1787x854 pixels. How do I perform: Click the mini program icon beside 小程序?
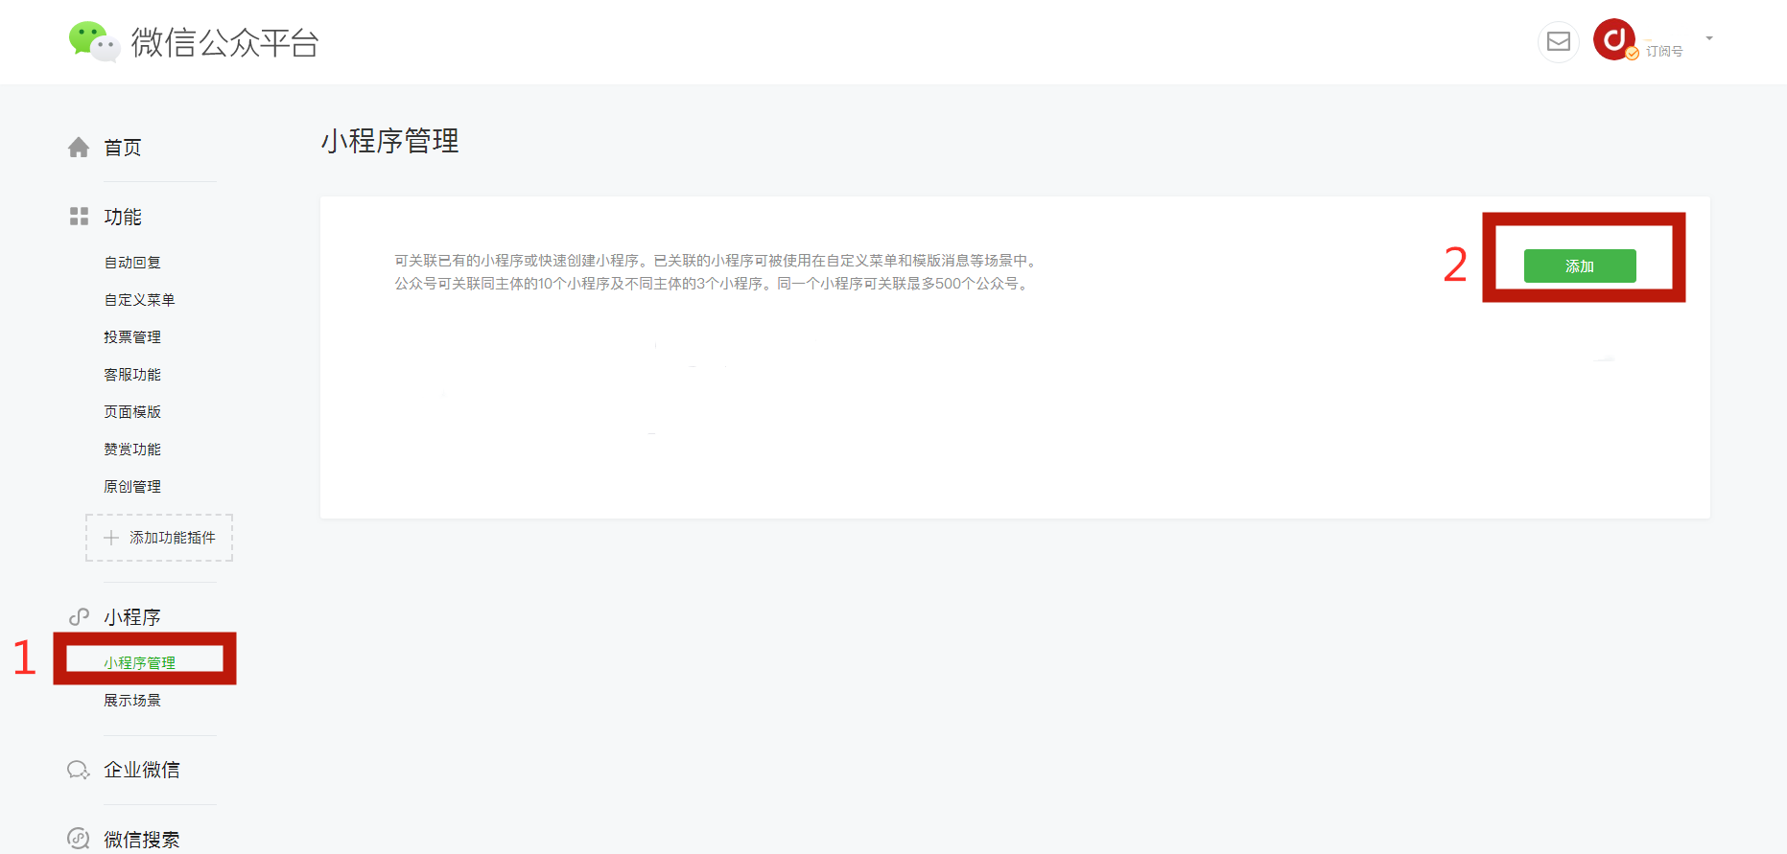[79, 617]
